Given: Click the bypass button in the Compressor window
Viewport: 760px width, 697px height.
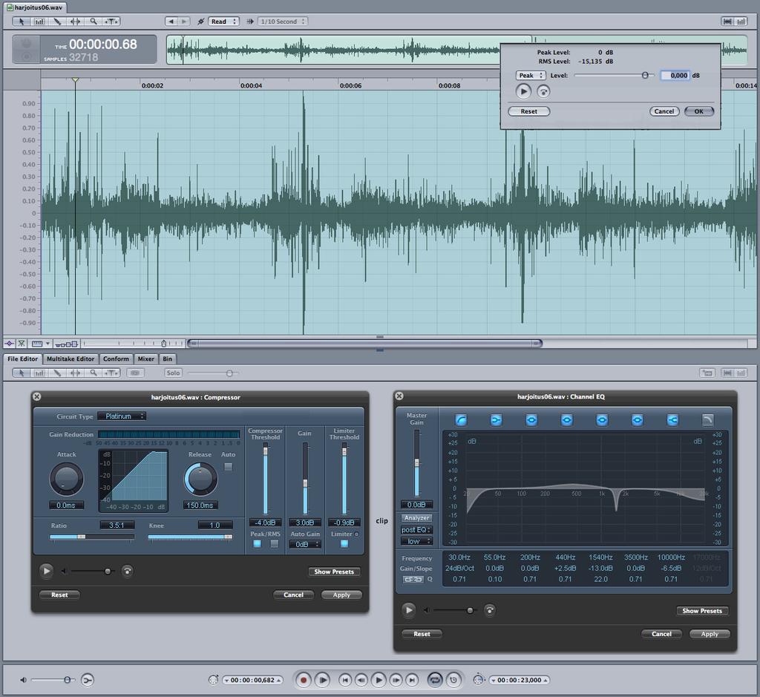Looking at the screenshot, I should [128, 571].
